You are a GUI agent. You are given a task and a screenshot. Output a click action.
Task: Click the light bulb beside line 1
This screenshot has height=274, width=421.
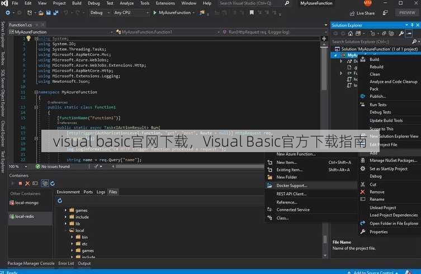point(29,39)
